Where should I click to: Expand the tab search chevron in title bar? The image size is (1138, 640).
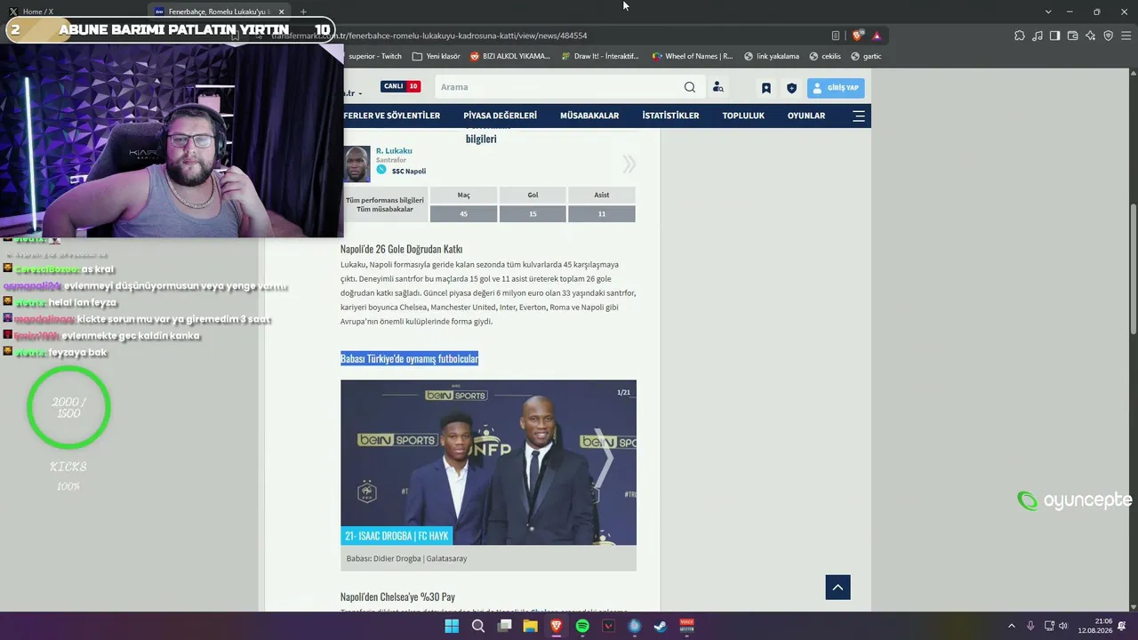[x=1048, y=12]
